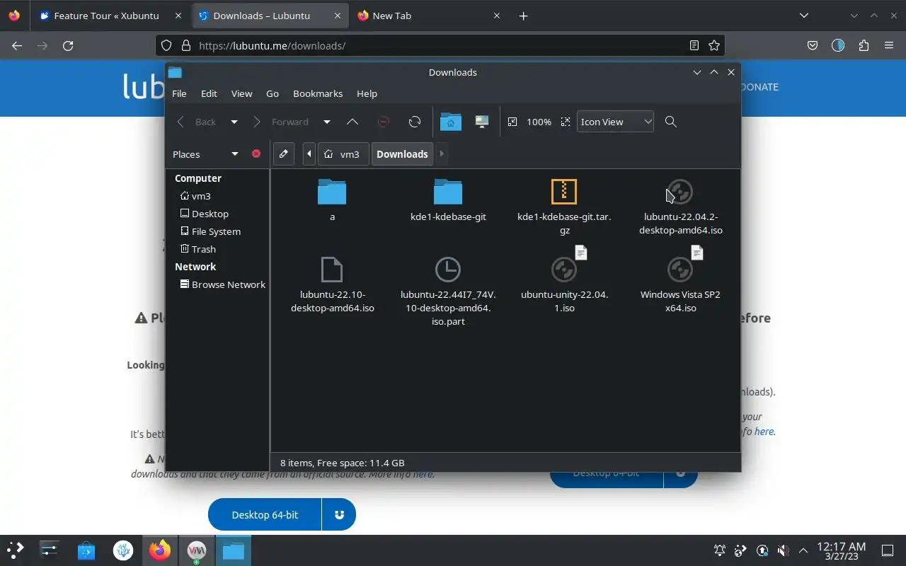Click vm3 path bar button

tap(343, 154)
